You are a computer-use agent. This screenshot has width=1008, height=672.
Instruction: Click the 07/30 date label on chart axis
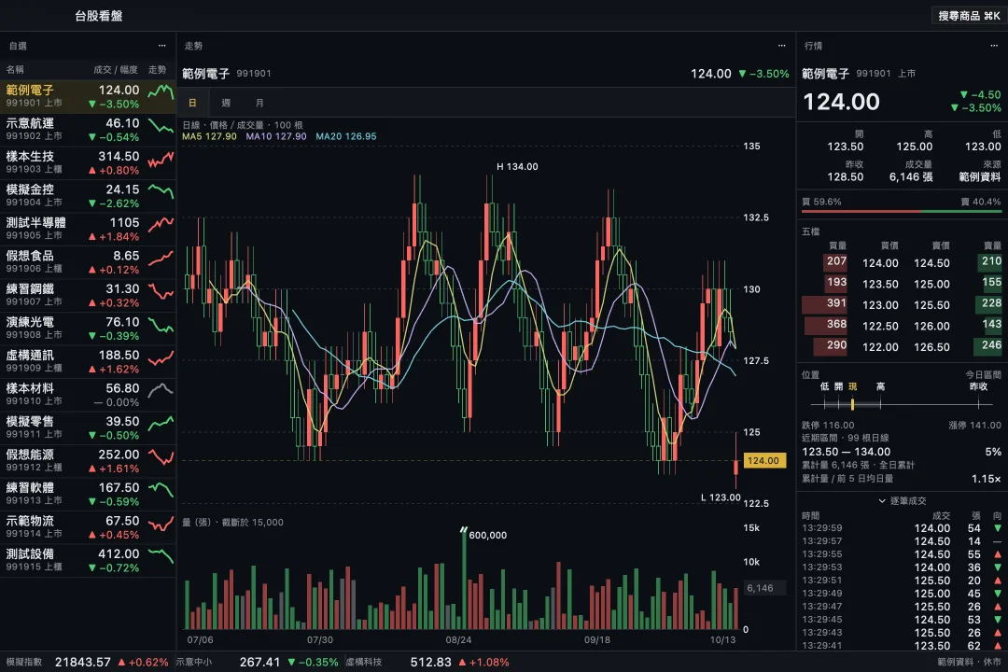pyautogui.click(x=319, y=640)
